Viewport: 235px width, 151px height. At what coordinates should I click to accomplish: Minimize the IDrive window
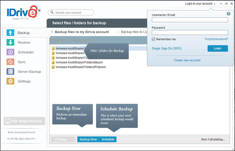221,4
